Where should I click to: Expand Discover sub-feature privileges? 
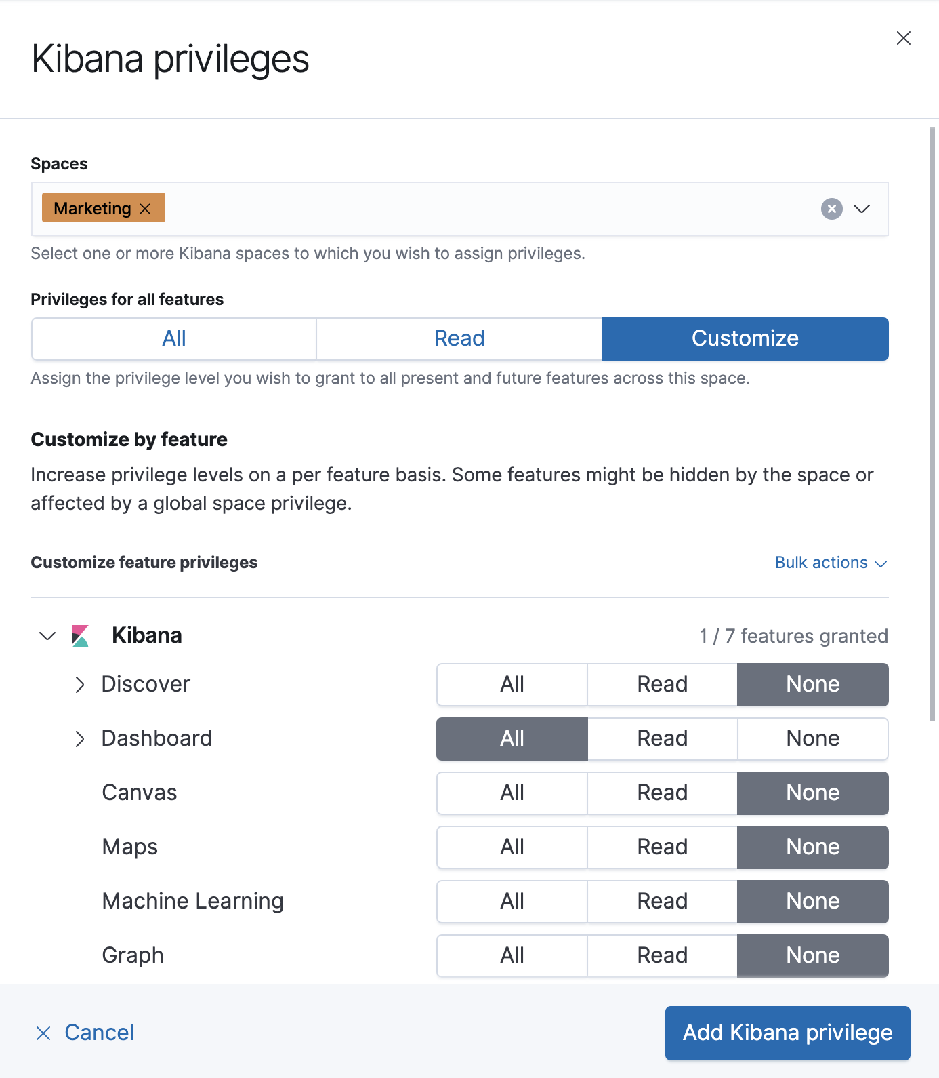click(x=80, y=685)
